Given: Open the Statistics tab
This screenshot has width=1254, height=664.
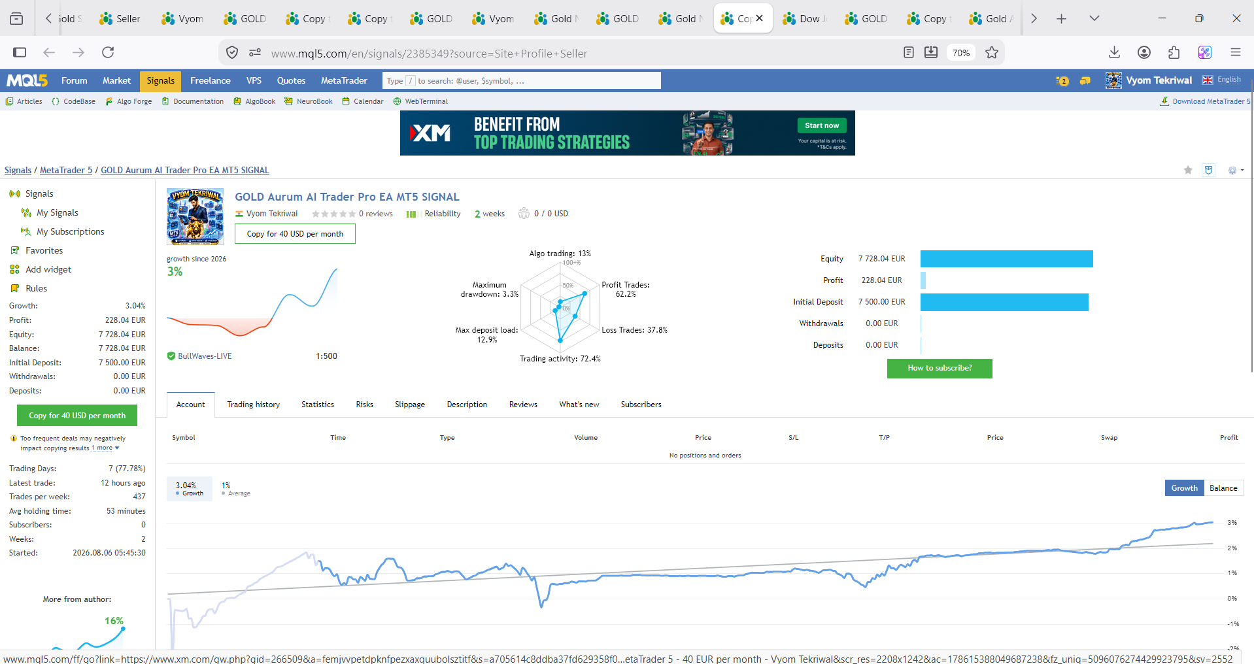Looking at the screenshot, I should coord(318,405).
